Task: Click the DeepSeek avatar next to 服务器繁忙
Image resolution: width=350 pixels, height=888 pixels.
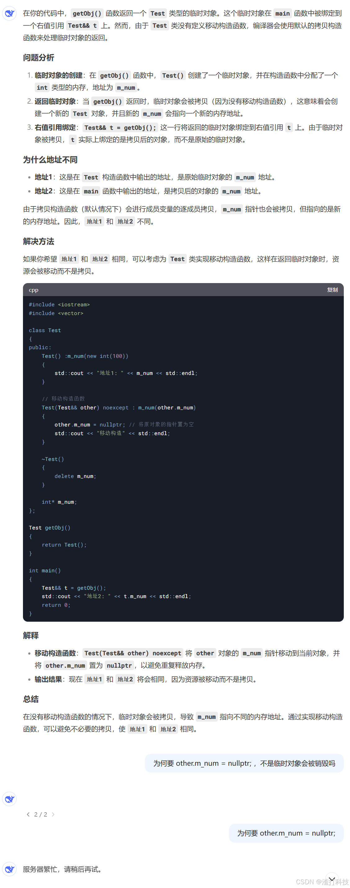Action: coord(9,869)
